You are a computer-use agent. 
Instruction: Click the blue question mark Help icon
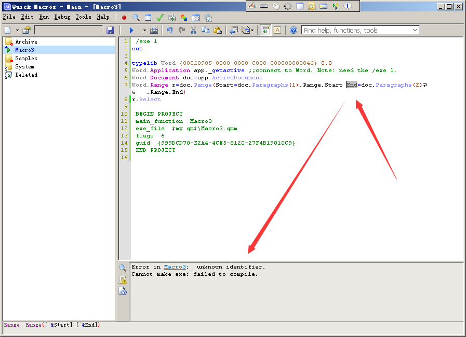(x=294, y=31)
